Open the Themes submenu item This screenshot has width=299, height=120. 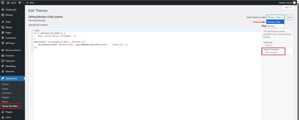[x=5, y=84]
